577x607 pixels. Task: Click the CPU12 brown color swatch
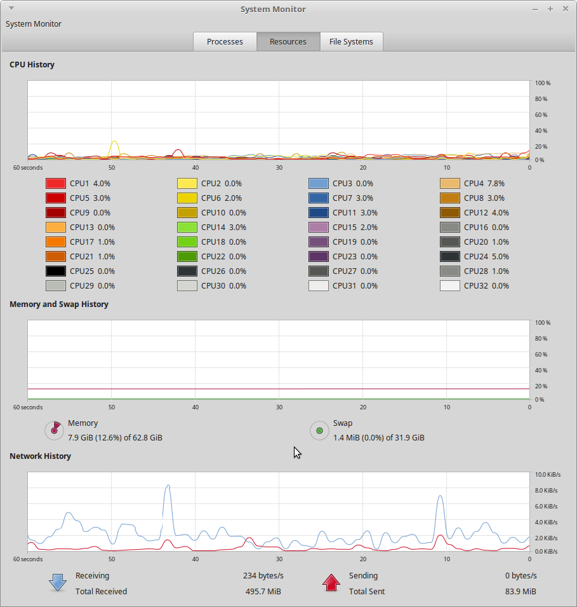point(450,213)
